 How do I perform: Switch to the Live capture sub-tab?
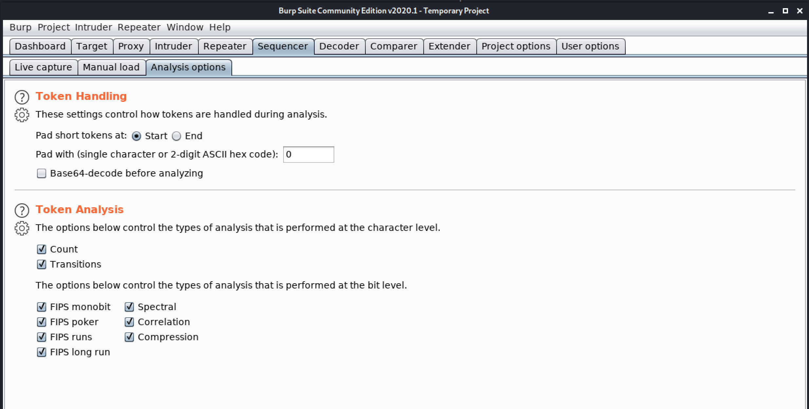[44, 67]
